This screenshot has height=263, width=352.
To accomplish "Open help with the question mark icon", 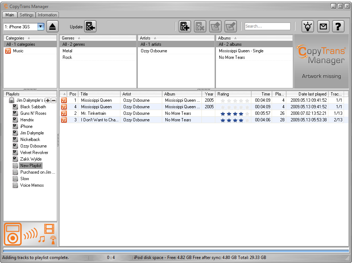I will 338,27.
